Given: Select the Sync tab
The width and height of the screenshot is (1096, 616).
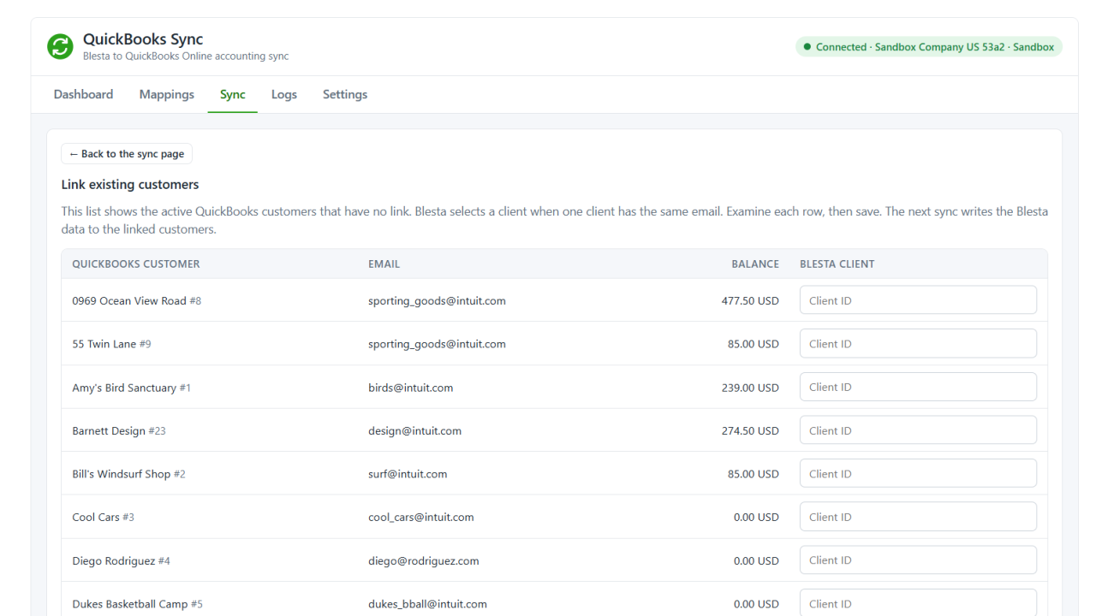Looking at the screenshot, I should tap(232, 95).
